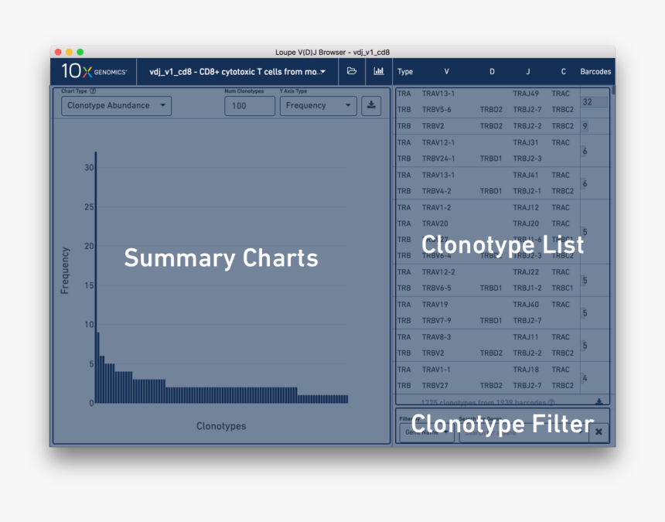Click the TRAV12-2 cell

click(438, 271)
